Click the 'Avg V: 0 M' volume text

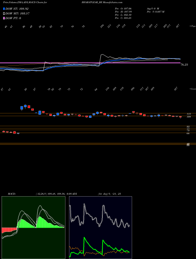pyautogui.click(x=152, y=8)
